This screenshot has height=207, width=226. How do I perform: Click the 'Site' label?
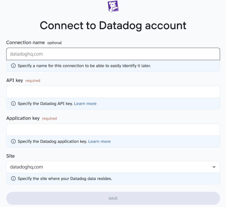click(10, 156)
